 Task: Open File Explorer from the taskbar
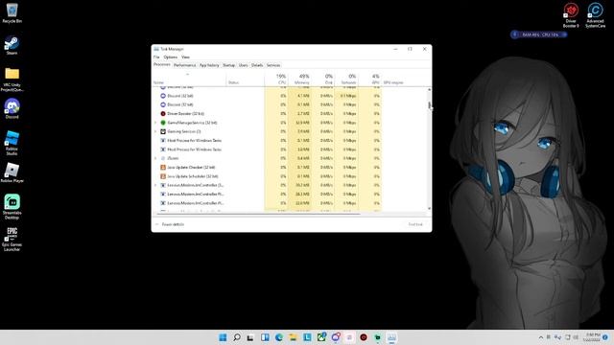293,337
